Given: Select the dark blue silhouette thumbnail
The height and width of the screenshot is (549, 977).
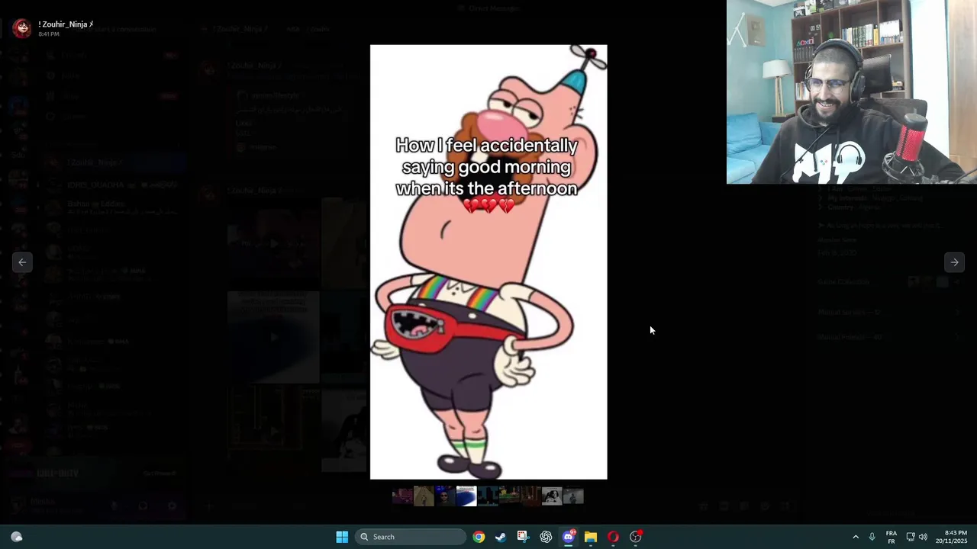Looking at the screenshot, I should pyautogui.click(x=488, y=496).
